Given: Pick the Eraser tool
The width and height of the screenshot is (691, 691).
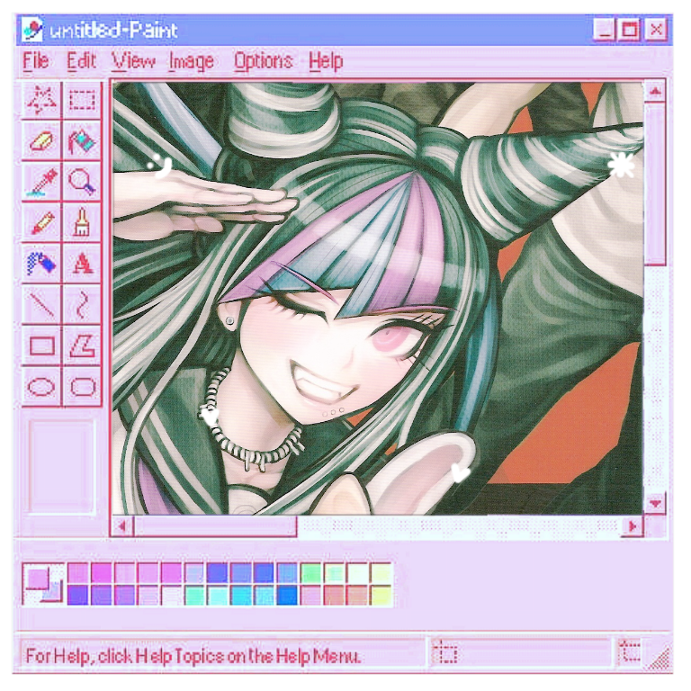Looking at the screenshot, I should (x=41, y=141).
